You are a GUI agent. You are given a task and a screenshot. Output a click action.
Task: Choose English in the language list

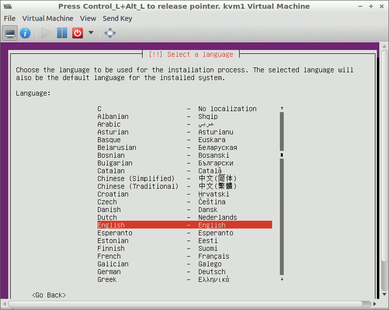click(x=184, y=225)
